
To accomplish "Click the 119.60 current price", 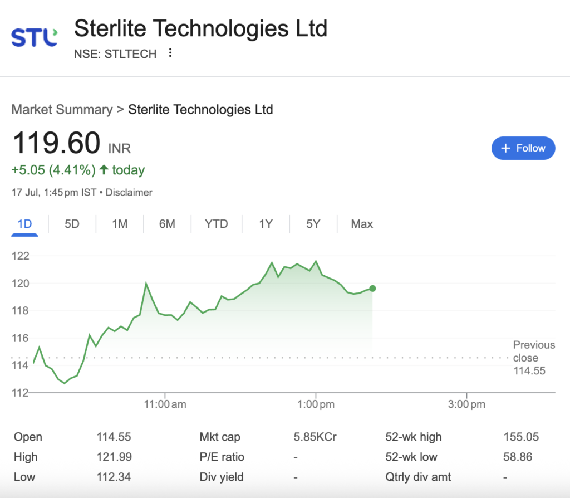I will pos(56,143).
